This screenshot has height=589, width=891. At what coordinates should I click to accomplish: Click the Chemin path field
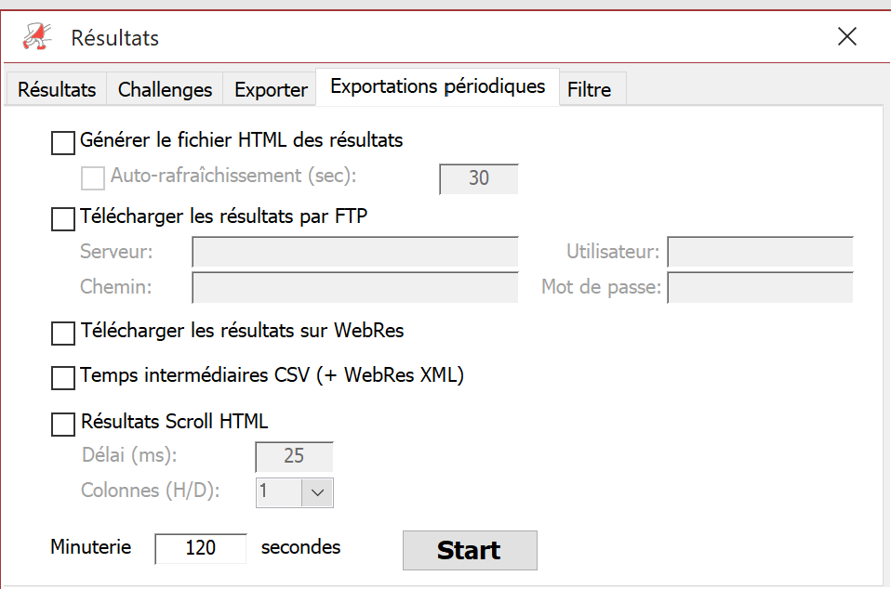355,288
